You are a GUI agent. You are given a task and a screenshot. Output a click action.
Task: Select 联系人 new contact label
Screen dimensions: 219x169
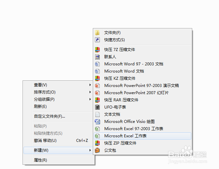click(110, 57)
